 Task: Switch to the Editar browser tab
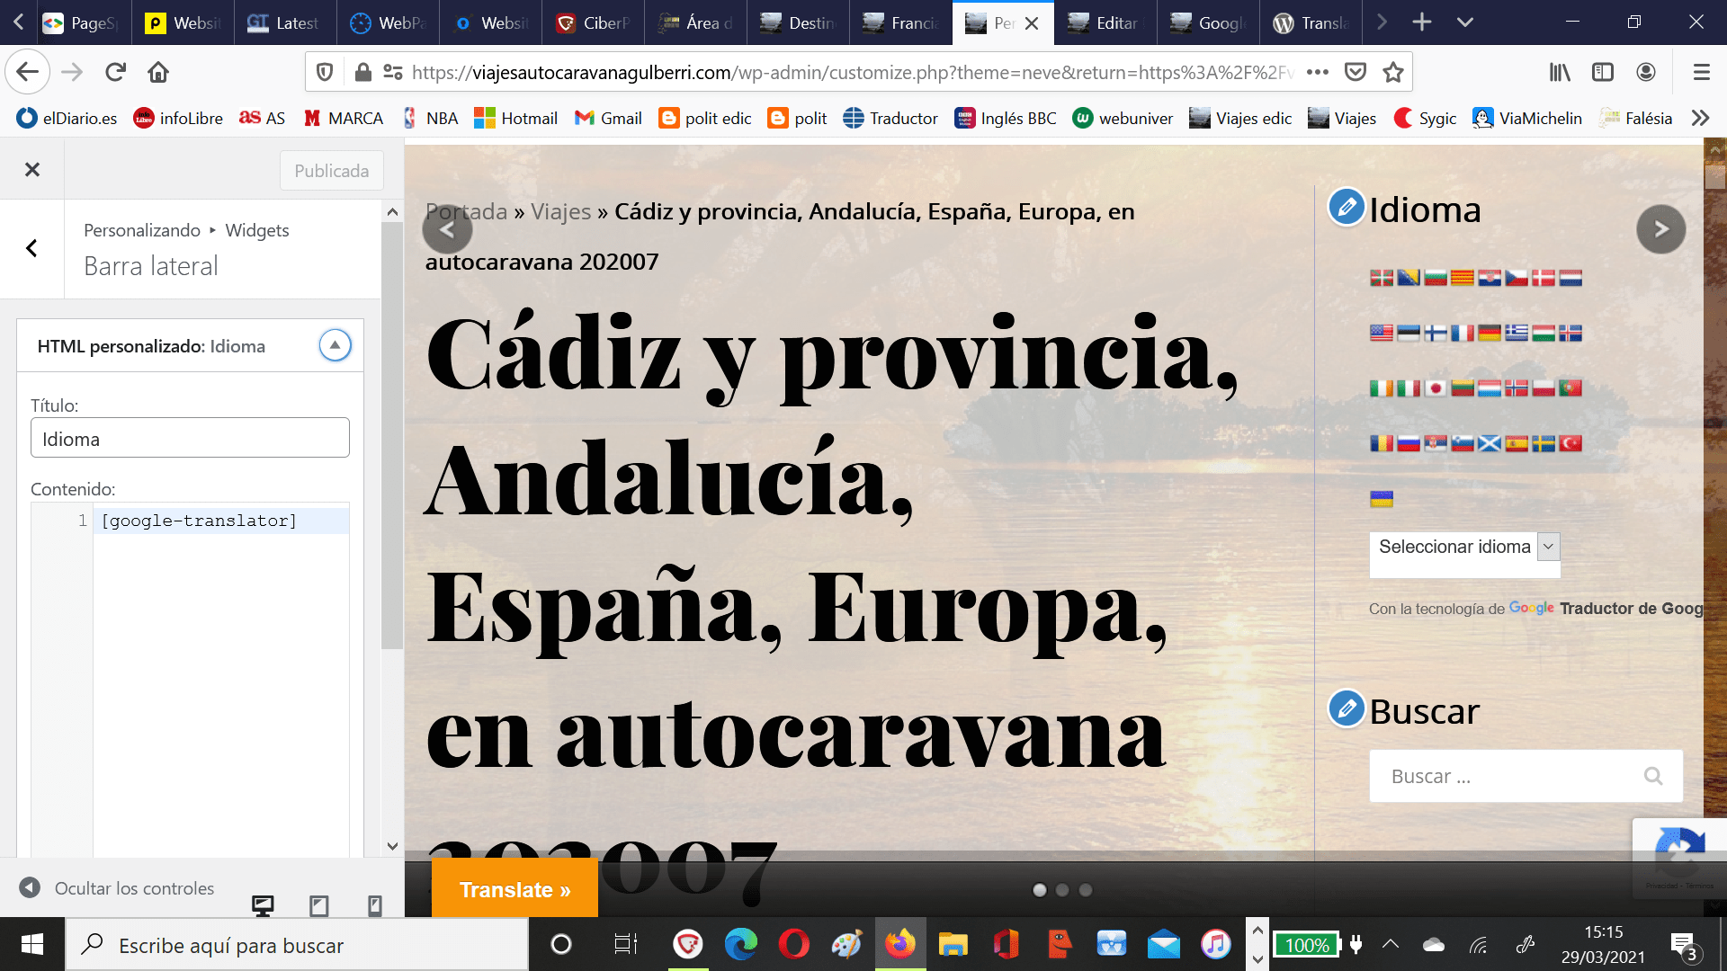(1105, 22)
